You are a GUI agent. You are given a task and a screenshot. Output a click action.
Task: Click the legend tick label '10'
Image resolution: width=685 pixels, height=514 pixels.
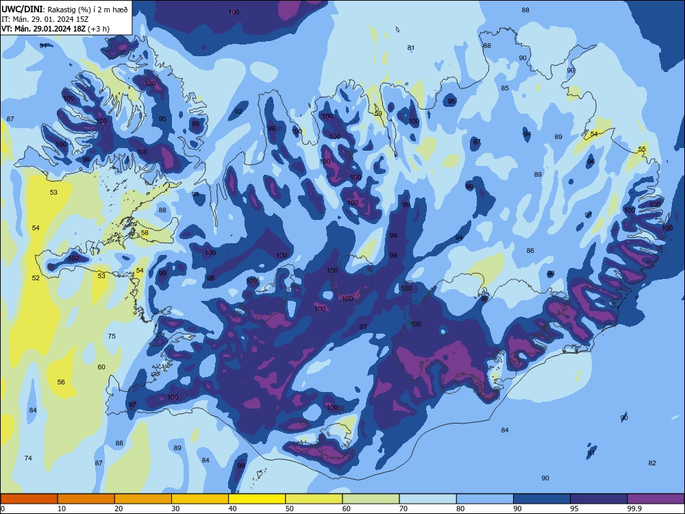tap(62, 509)
